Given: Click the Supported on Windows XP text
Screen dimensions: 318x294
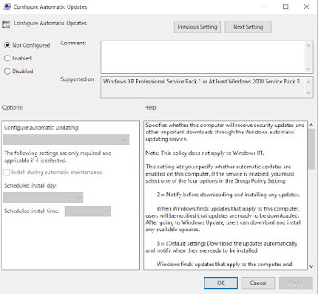Looking at the screenshot, I should click(x=201, y=82).
